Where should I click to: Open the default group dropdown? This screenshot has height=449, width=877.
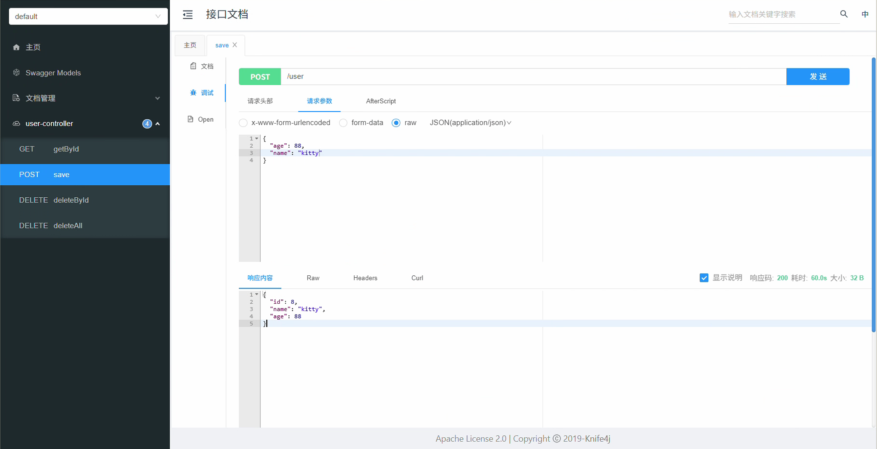tap(88, 16)
